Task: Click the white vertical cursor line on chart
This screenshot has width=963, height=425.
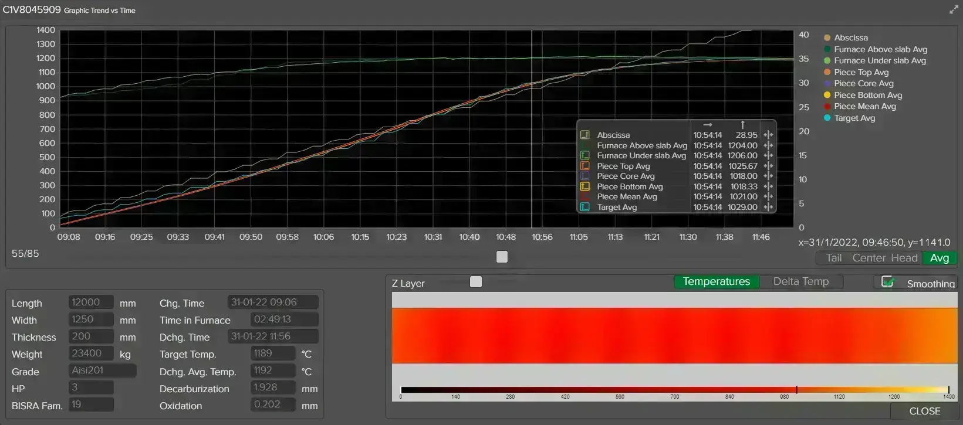Action: [x=532, y=129]
